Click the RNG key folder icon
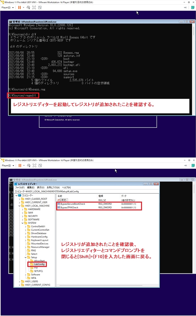Screen dimensions: 196x316 pyautogui.click(x=29, y=251)
